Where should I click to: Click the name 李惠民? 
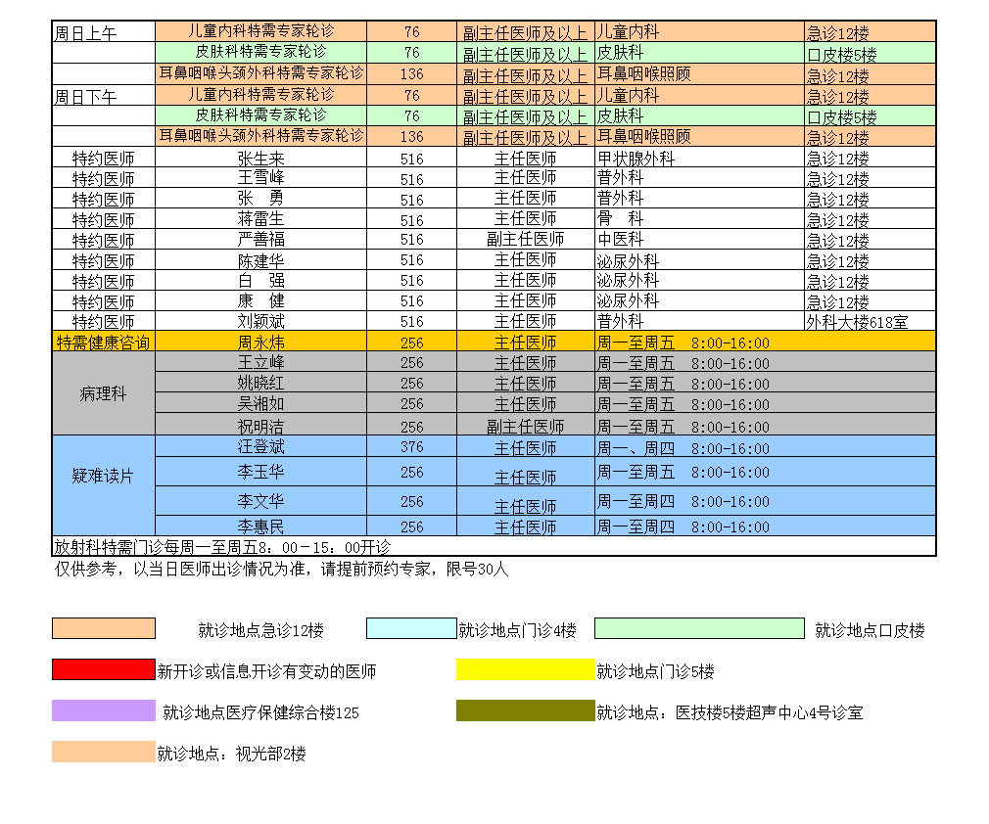pyautogui.click(x=261, y=526)
